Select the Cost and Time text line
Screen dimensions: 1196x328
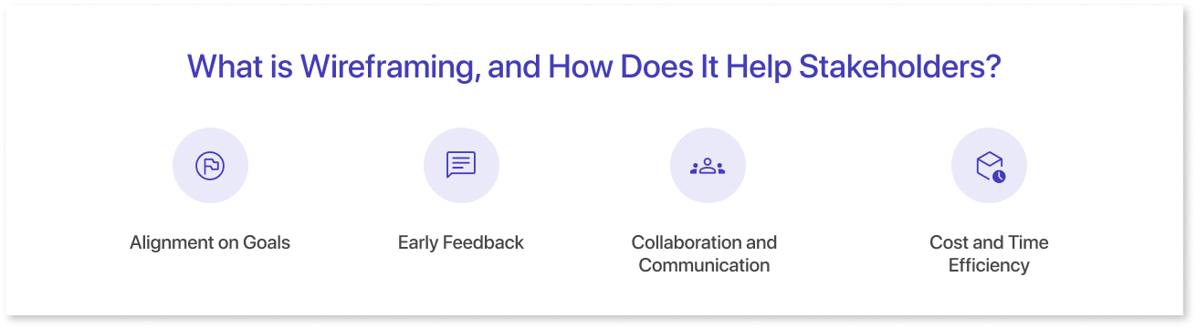pos(989,242)
